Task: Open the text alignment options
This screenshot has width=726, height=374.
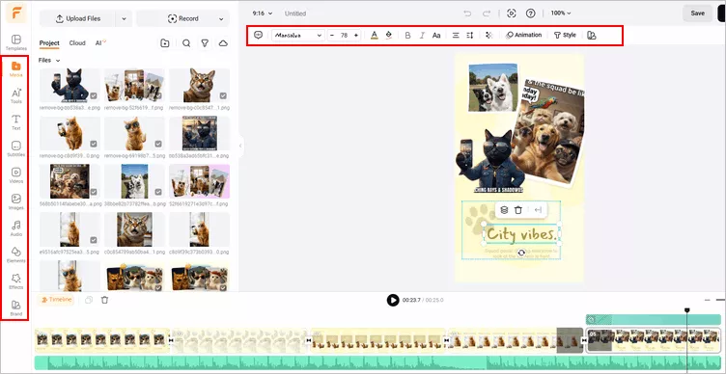Action: [x=456, y=35]
